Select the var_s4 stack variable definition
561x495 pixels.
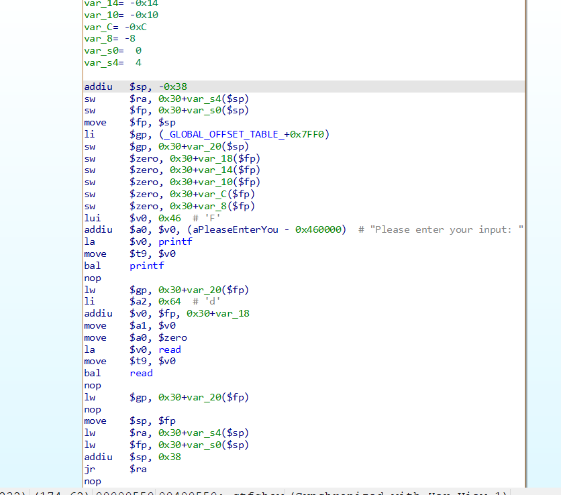click(99, 63)
